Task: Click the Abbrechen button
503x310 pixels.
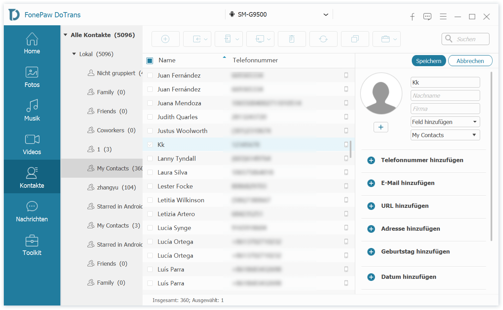Action: 470,61
